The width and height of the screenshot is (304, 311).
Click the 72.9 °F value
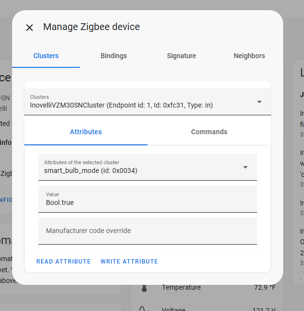[x=265, y=287]
